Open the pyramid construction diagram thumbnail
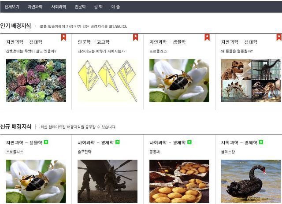The width and height of the screenshot is (282, 204). point(108,81)
